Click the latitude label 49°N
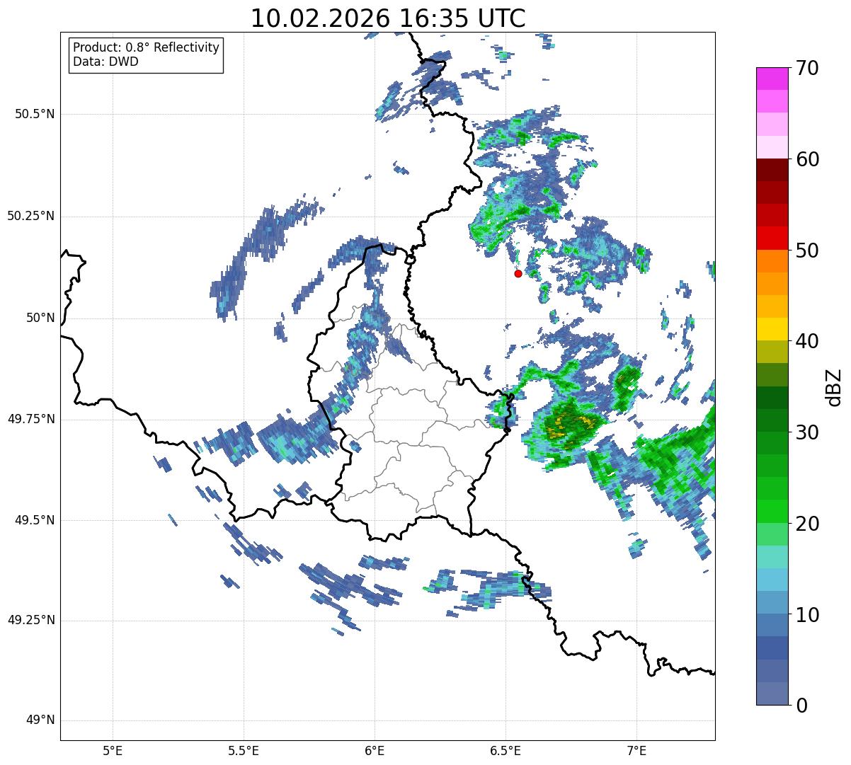This screenshot has width=851, height=765. [41, 720]
